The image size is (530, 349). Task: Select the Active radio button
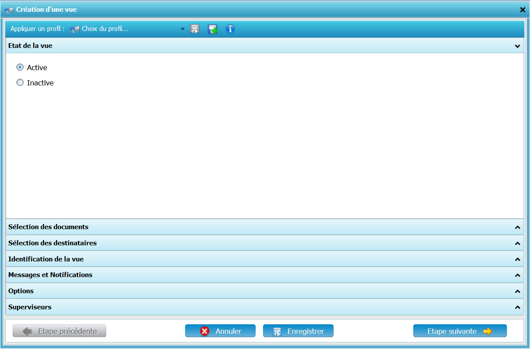point(20,68)
